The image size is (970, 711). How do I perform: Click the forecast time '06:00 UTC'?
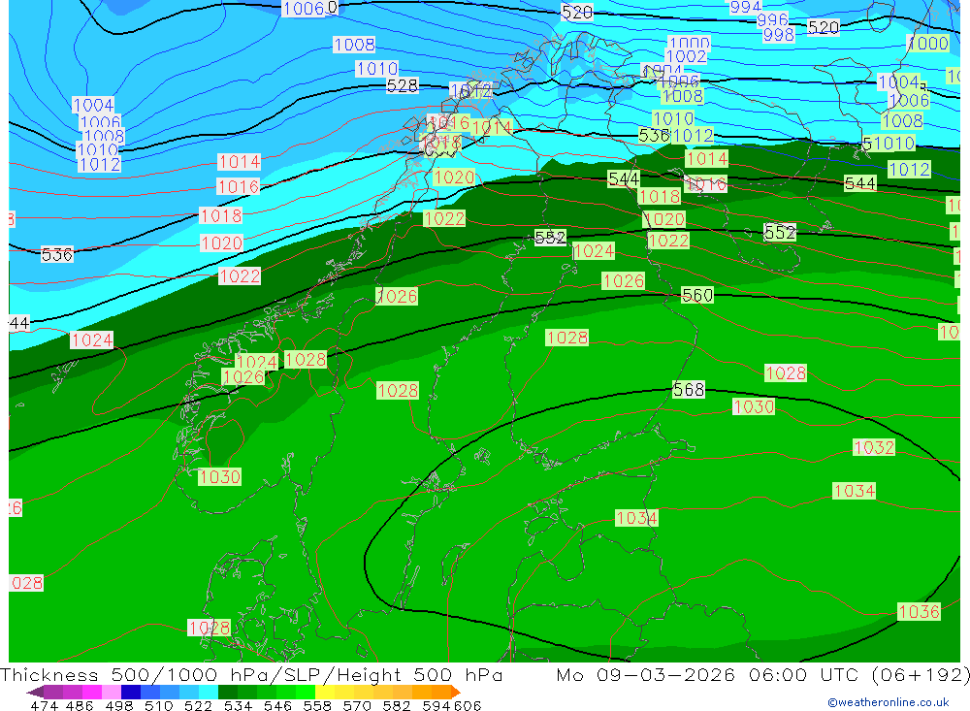tap(803, 674)
